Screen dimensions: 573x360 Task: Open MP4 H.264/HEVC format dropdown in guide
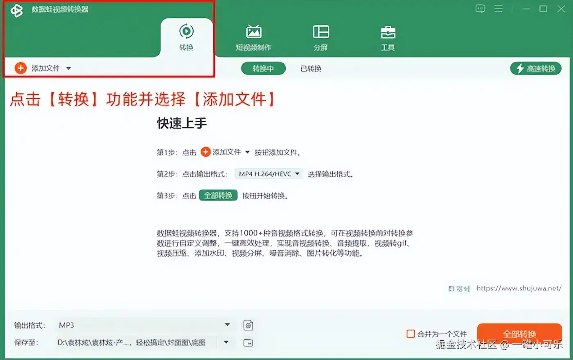pyautogui.click(x=269, y=174)
